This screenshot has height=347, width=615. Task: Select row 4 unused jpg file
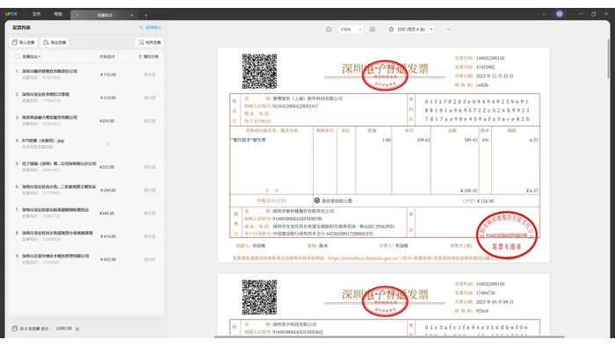pyautogui.click(x=85, y=143)
